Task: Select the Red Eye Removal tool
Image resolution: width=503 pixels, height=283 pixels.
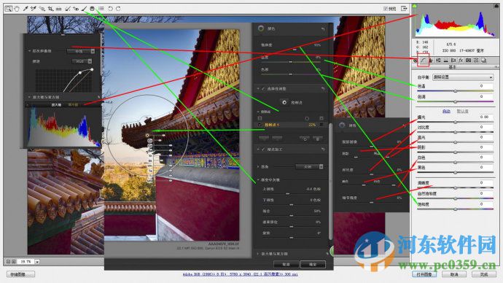Action: click(x=76, y=9)
